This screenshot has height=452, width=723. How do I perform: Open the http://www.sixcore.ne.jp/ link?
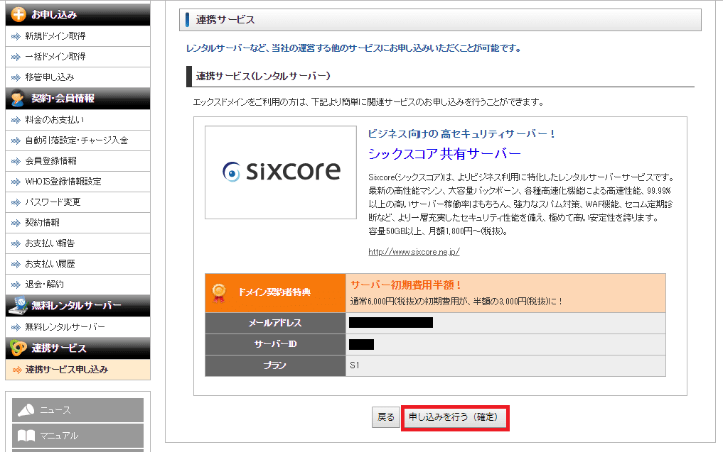coord(414,252)
